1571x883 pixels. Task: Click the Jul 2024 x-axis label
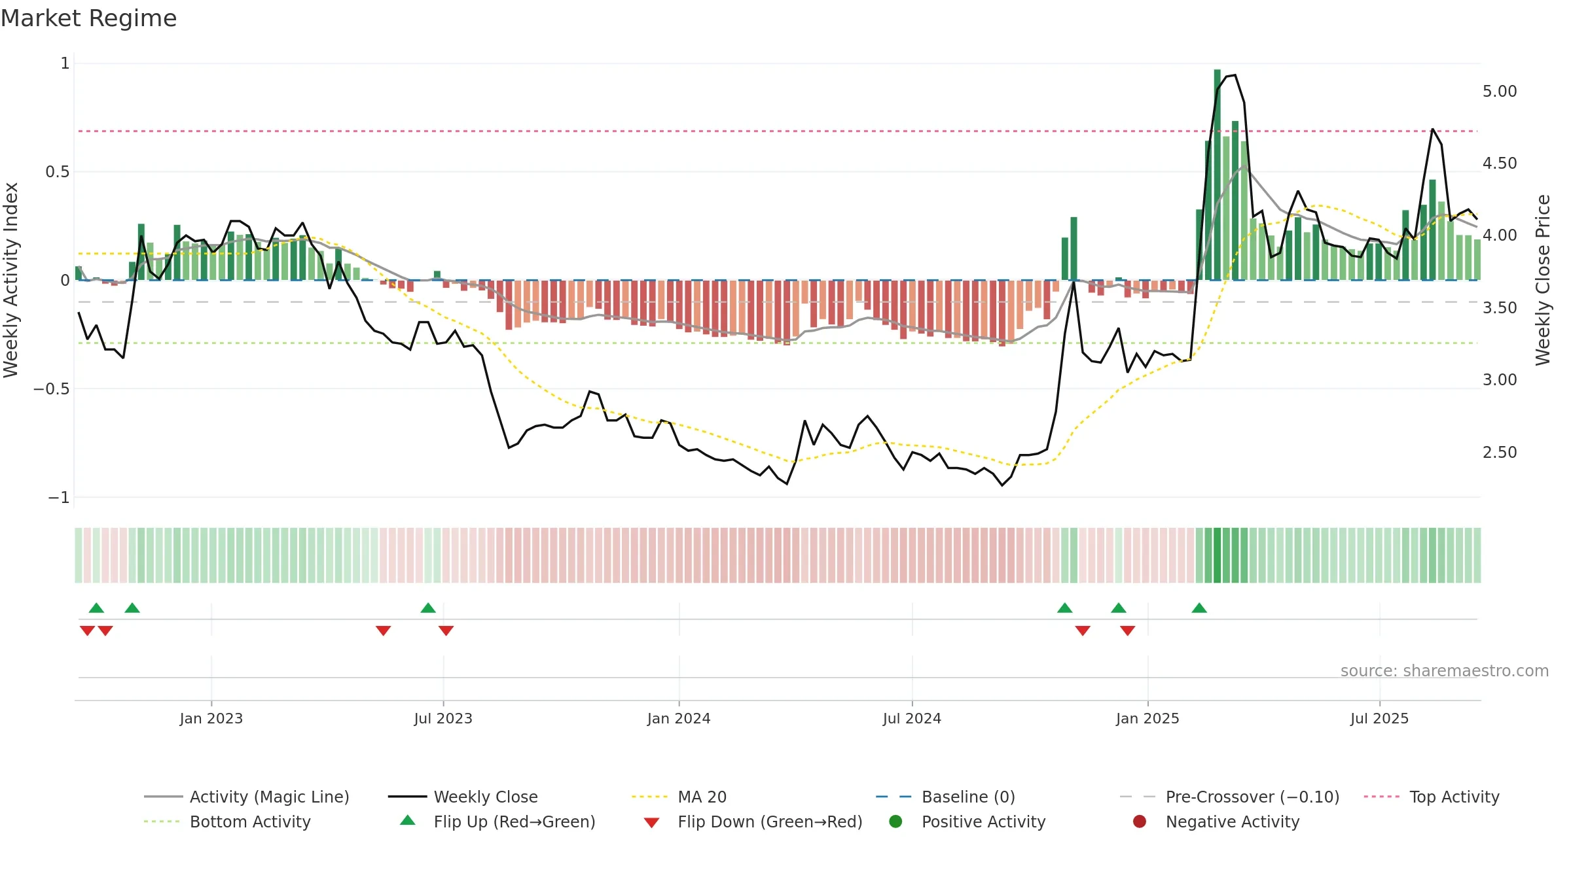click(x=912, y=718)
